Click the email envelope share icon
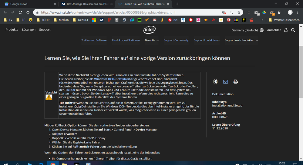The image size is (303, 165). coord(225,82)
